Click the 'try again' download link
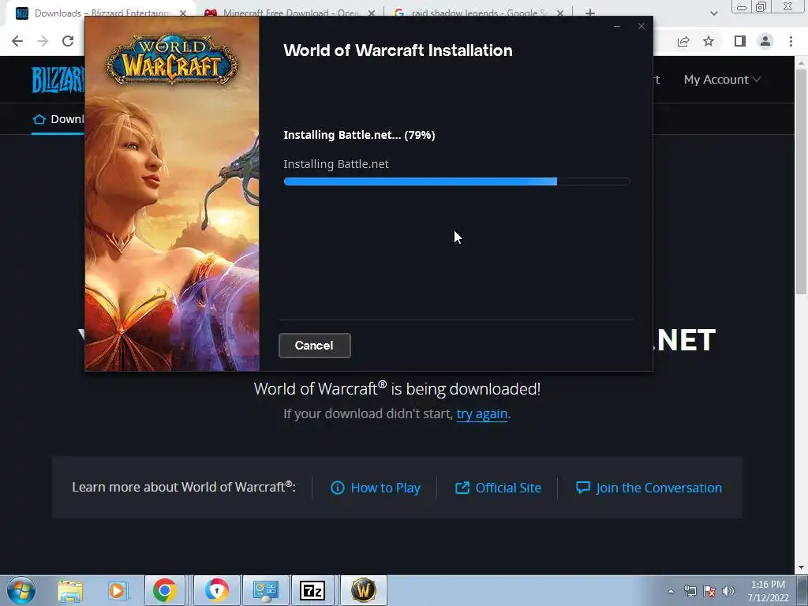The image size is (808, 606). pos(482,413)
